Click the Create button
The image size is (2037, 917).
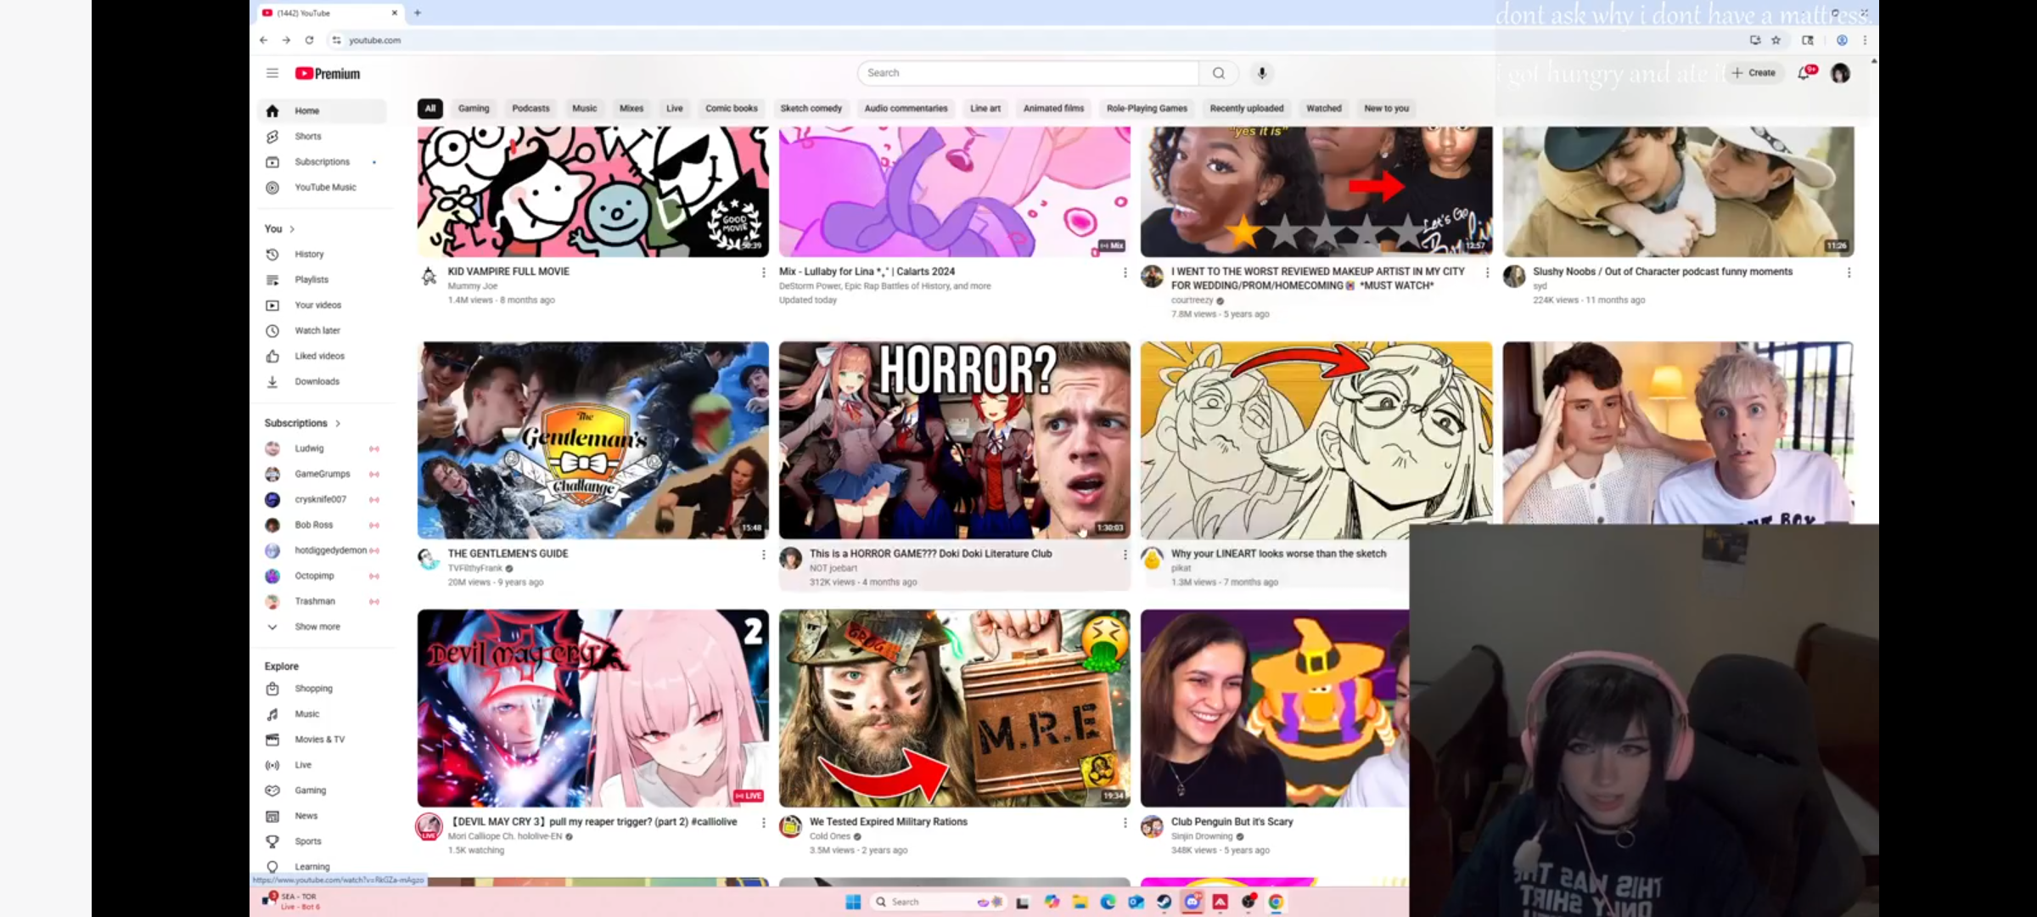[1754, 73]
